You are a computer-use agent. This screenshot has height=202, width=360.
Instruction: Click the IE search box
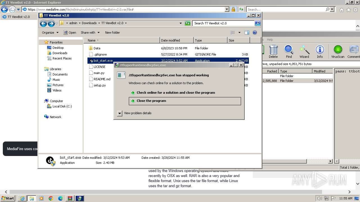pos(286,9)
